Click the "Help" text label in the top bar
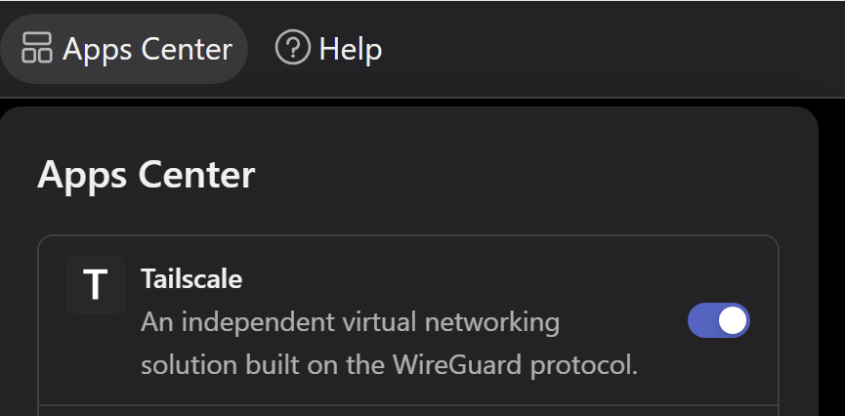 (351, 49)
